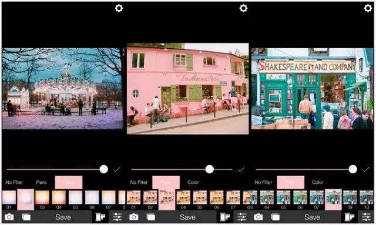
Task: Apply color overlay 03 in left screen
Action: (42, 200)
